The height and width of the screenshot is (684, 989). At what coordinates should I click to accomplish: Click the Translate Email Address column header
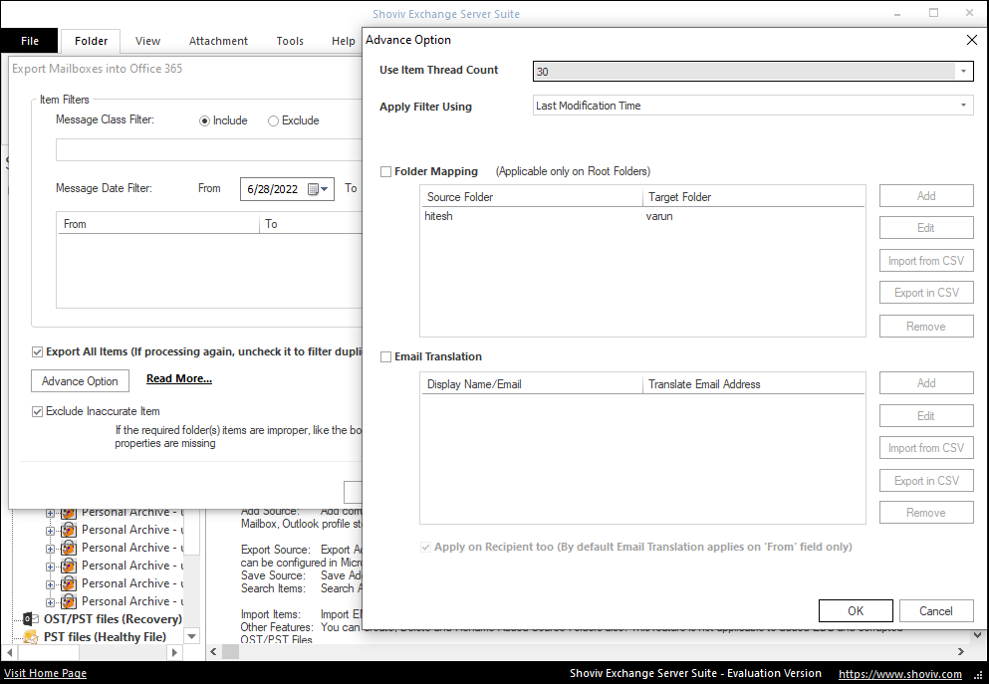point(754,384)
